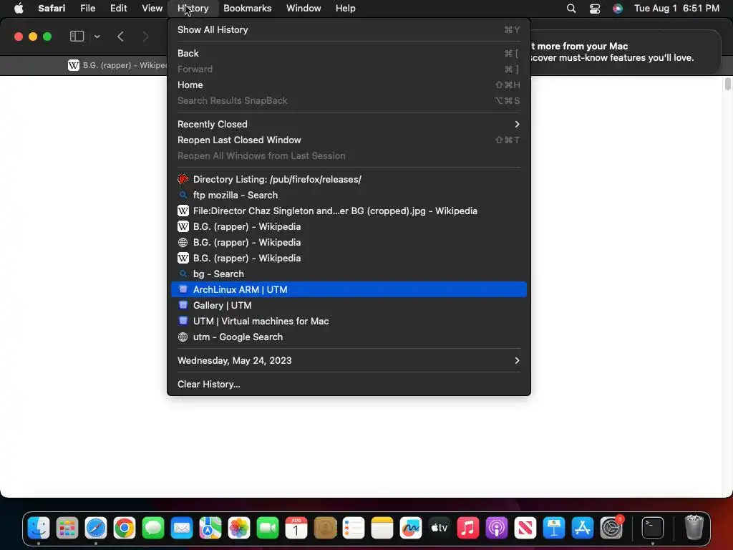Open the 'more from your Mac' notification

pyautogui.click(x=626, y=52)
